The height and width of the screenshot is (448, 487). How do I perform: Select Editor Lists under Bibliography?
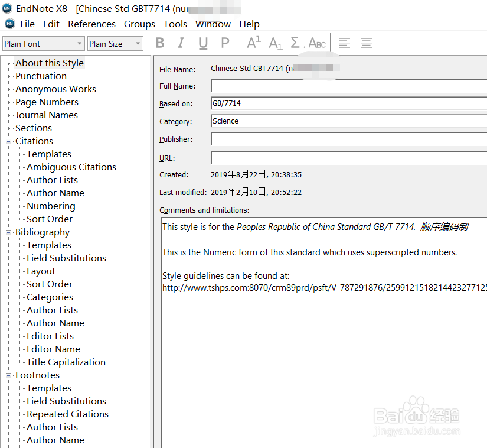click(x=50, y=336)
